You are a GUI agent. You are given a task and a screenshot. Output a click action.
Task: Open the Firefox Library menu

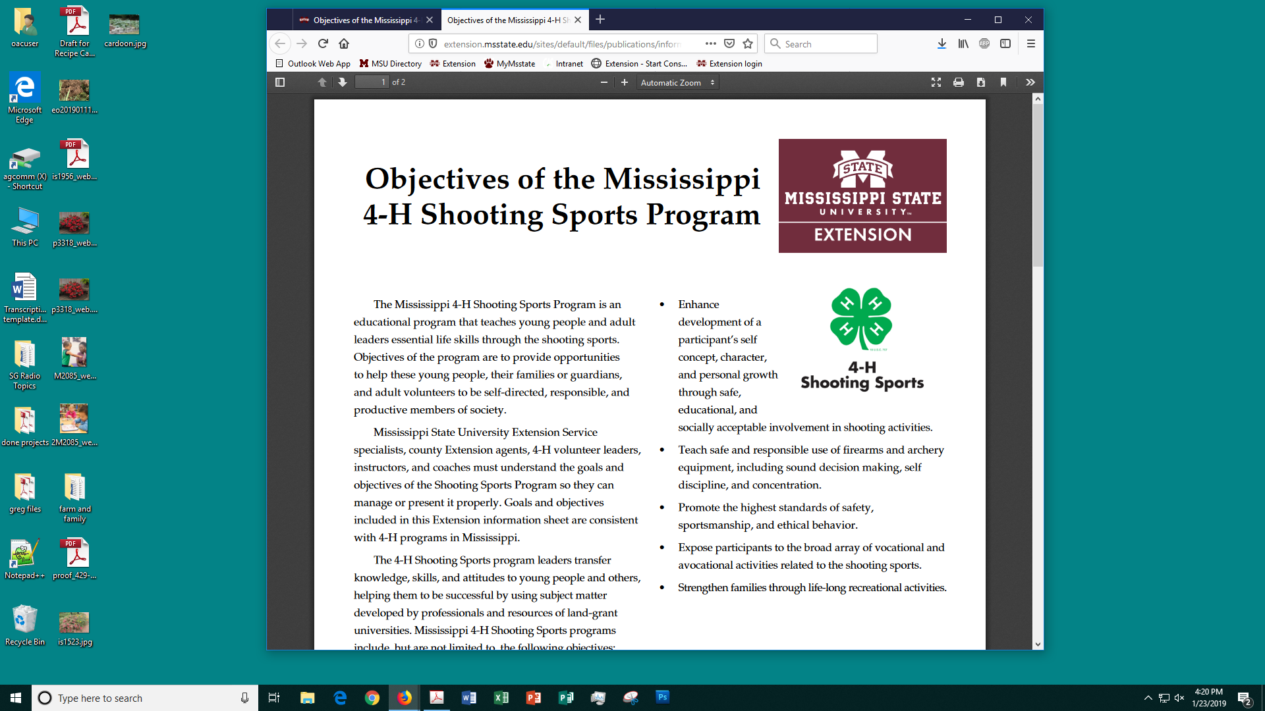(x=963, y=43)
